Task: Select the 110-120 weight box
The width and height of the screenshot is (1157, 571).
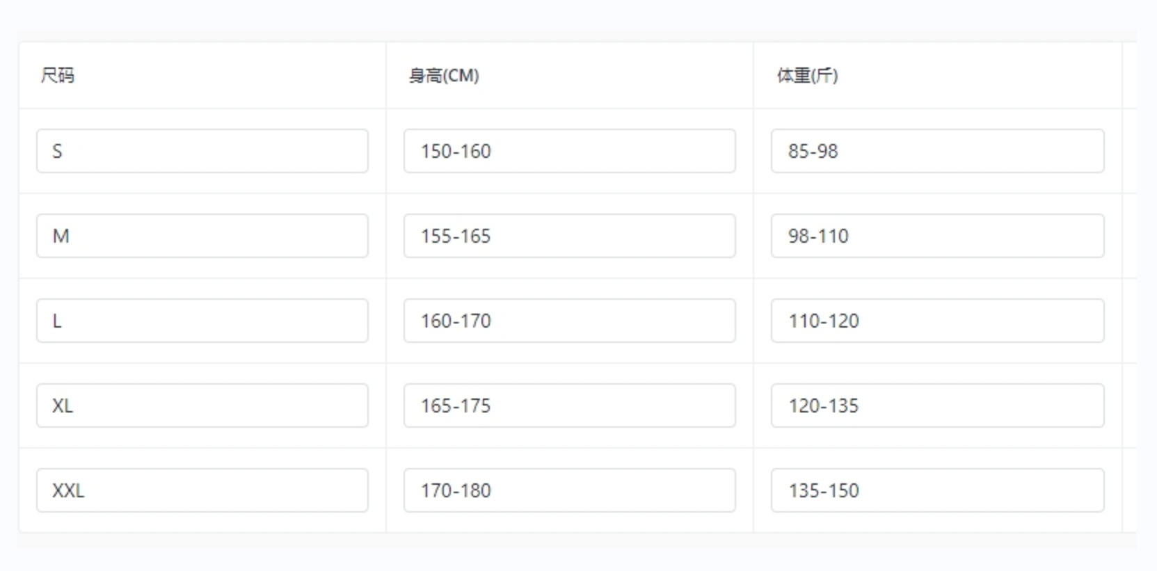Action: tap(937, 321)
